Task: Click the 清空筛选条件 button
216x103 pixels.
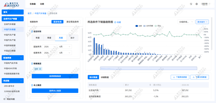Action: point(73,22)
